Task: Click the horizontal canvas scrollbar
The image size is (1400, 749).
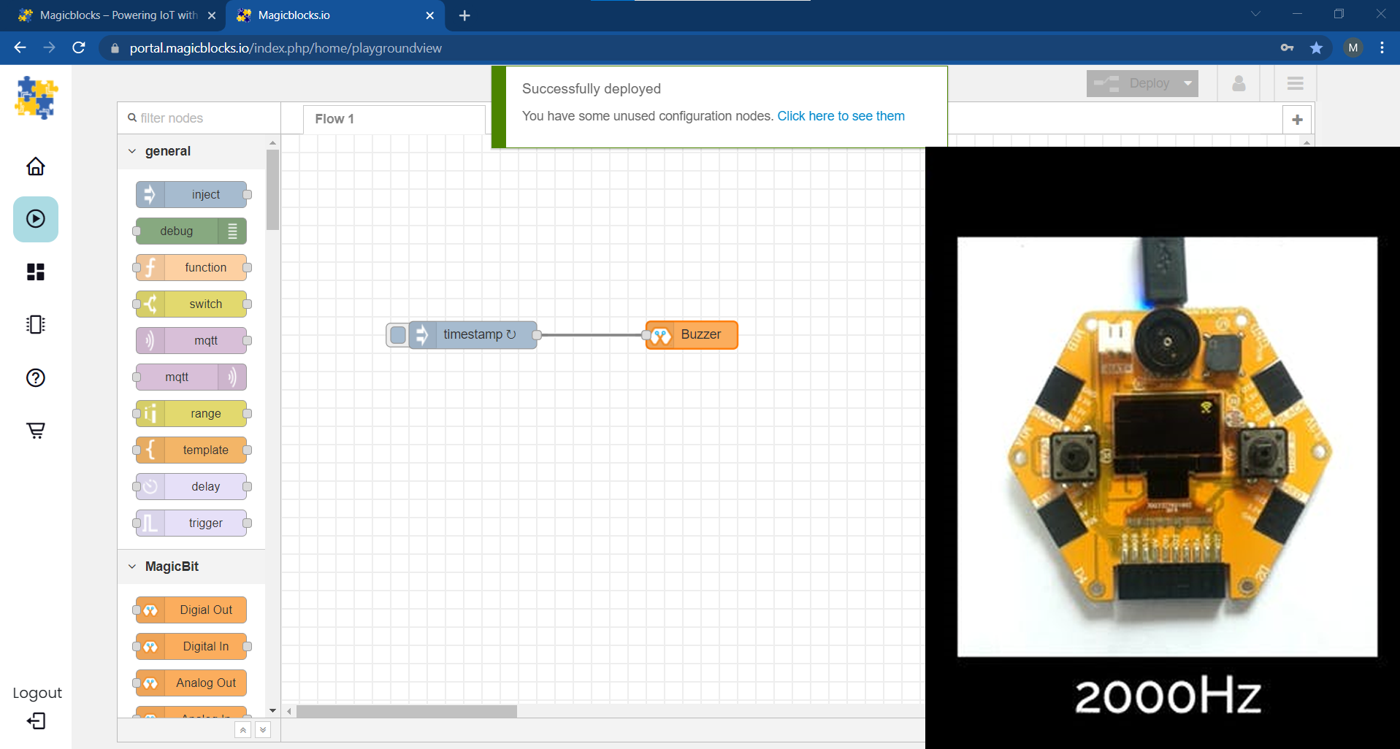Action: [406, 711]
